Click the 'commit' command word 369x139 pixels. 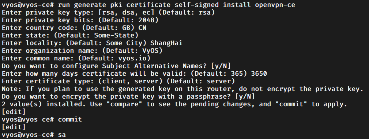pyautogui.click(x=70, y=119)
